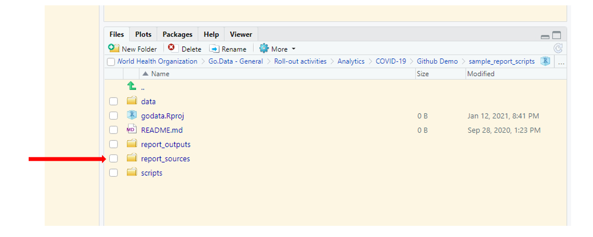Click the More gear icon
The image size is (593, 237).
coord(264,49)
